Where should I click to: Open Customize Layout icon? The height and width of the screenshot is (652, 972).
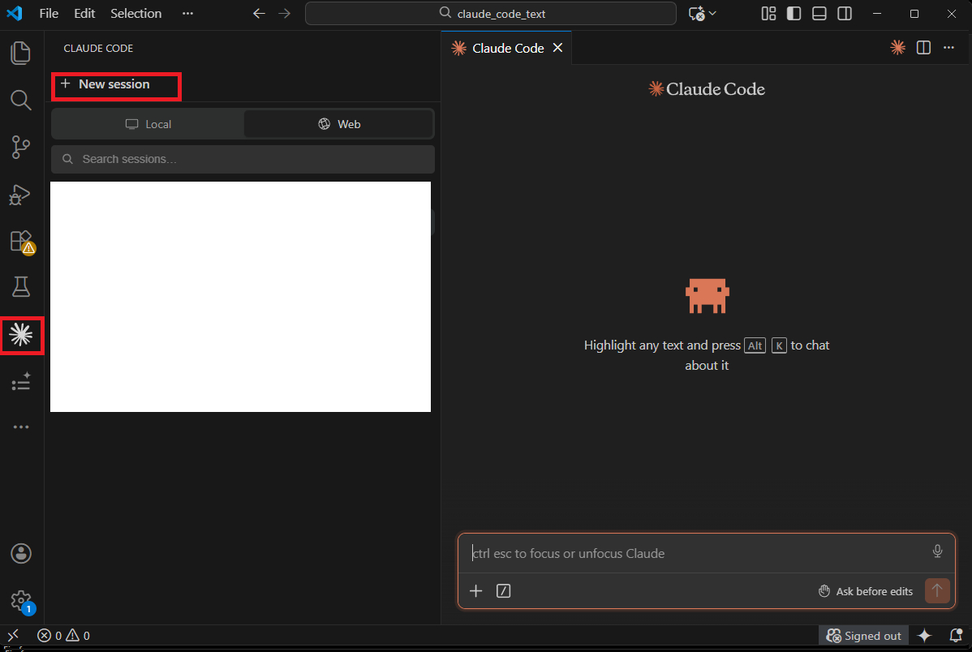point(768,13)
